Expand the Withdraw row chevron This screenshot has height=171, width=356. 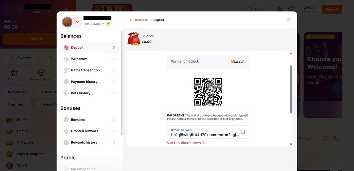(113, 59)
